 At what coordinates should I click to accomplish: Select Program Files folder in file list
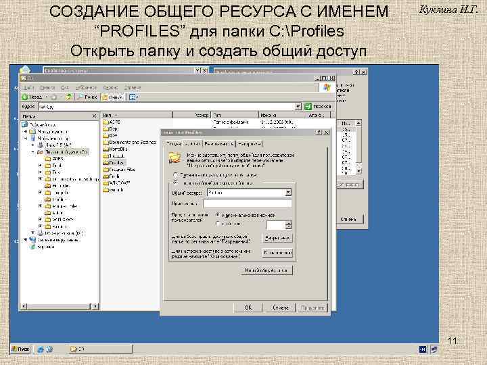click(x=119, y=170)
